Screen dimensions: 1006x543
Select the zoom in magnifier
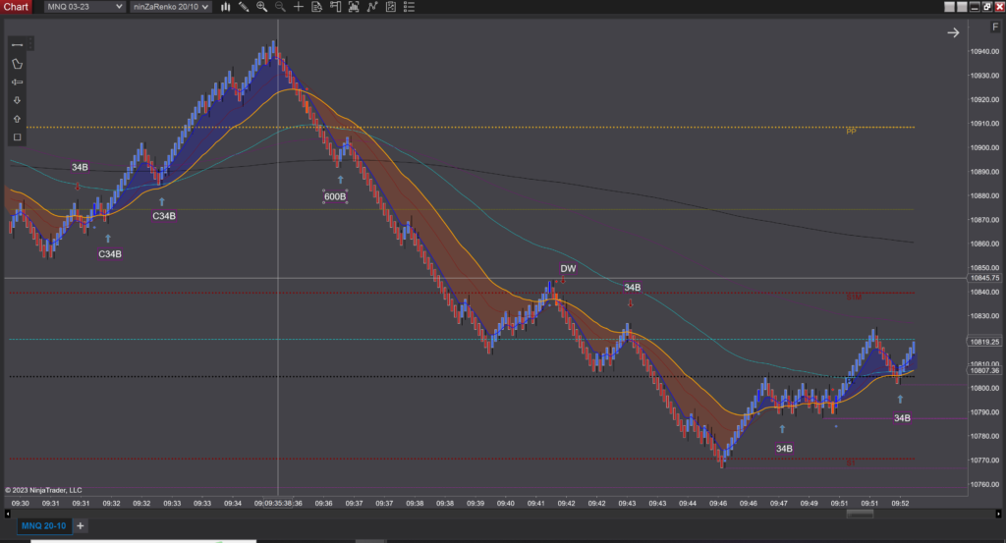[x=261, y=7]
